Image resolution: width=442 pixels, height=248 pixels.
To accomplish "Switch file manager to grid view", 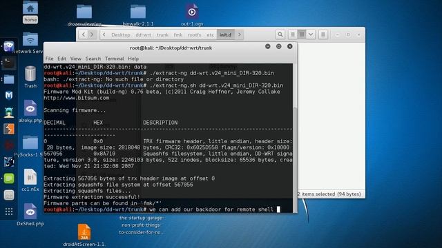I will click(x=302, y=34).
